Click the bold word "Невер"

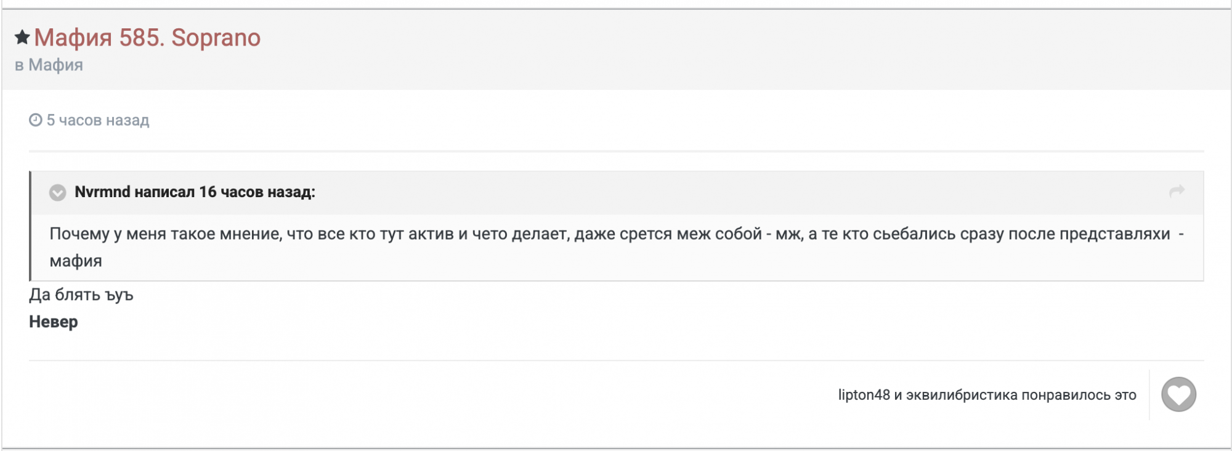(x=54, y=322)
